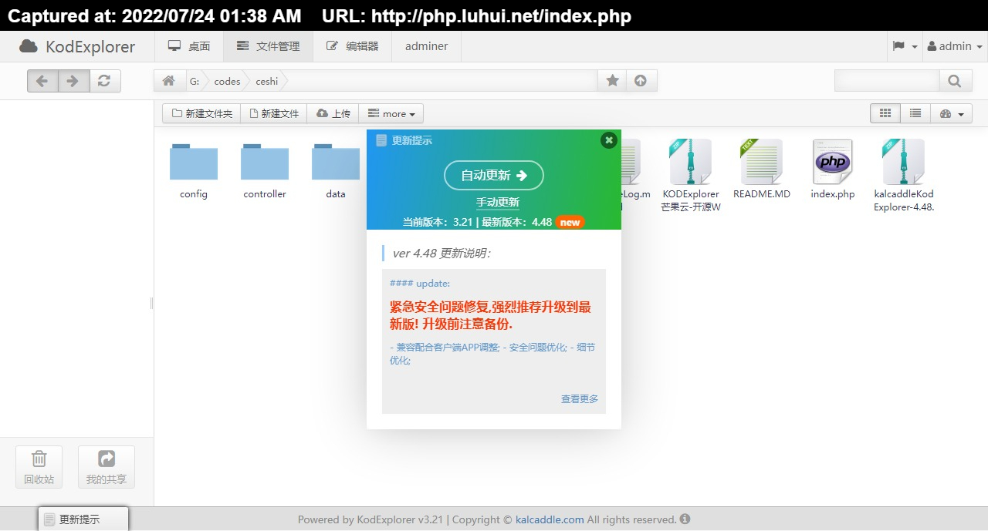
Task: Select the kalcaddleKodExplorer-4.48 zip file
Action: click(x=904, y=176)
